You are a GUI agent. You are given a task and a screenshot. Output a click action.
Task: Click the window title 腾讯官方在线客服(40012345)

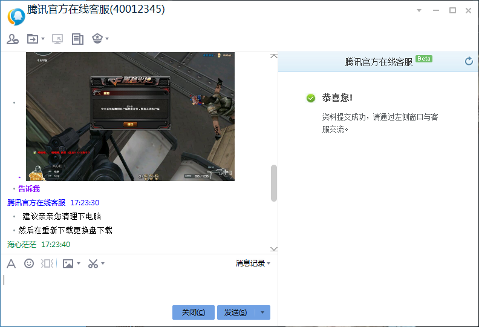pyautogui.click(x=96, y=9)
